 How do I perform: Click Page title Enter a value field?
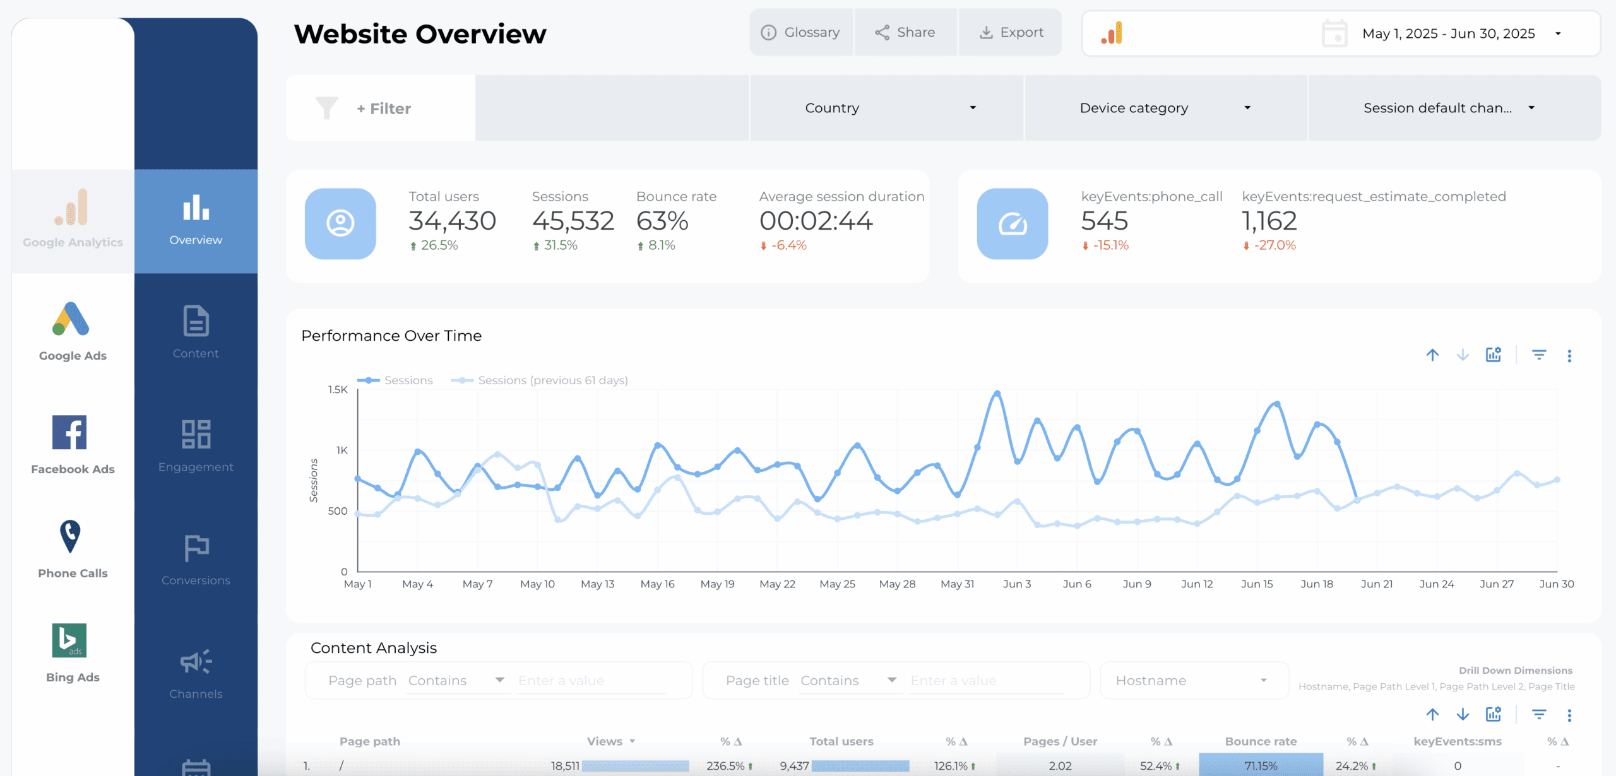[x=987, y=681]
